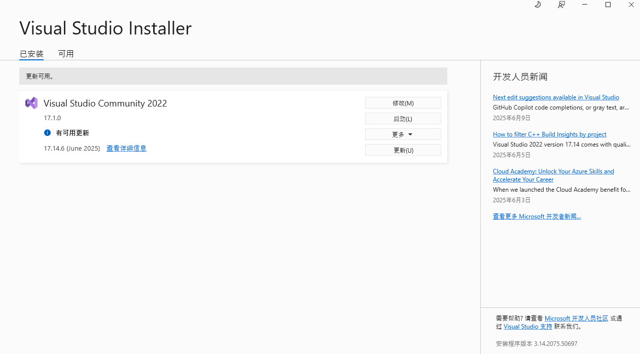This screenshot has height=354, width=640.
Task: Switch to the 可用 tab
Action: [66, 54]
